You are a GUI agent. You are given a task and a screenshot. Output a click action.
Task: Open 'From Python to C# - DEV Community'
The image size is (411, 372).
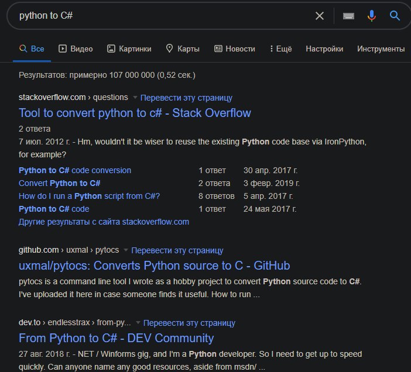(116, 338)
